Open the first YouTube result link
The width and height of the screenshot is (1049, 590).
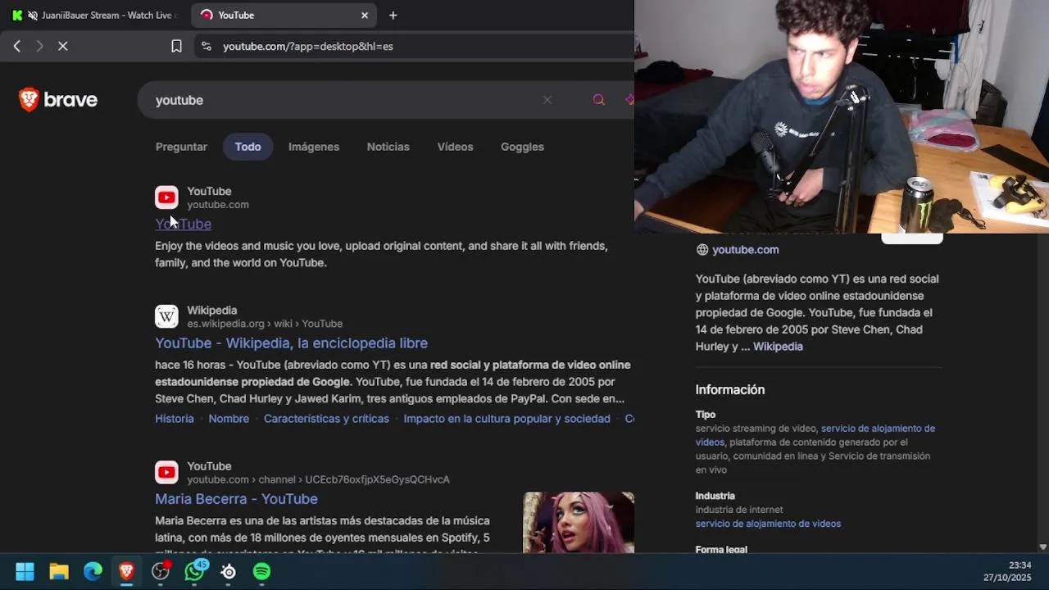point(184,224)
